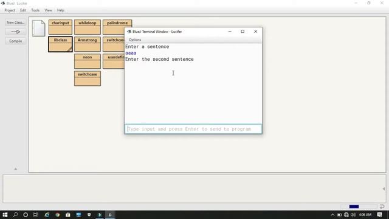Viewport: 389px width, 219px height.
Task: Click the README text file icon
Action: [x=38, y=28]
